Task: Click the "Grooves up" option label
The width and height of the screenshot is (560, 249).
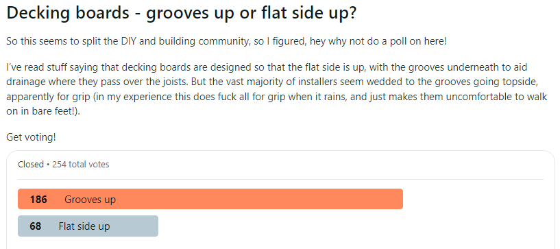Action: (90, 200)
